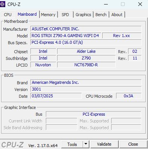Click the Bus Specs. label
The image size is (148, 149).
pyautogui.click(x=18, y=43)
